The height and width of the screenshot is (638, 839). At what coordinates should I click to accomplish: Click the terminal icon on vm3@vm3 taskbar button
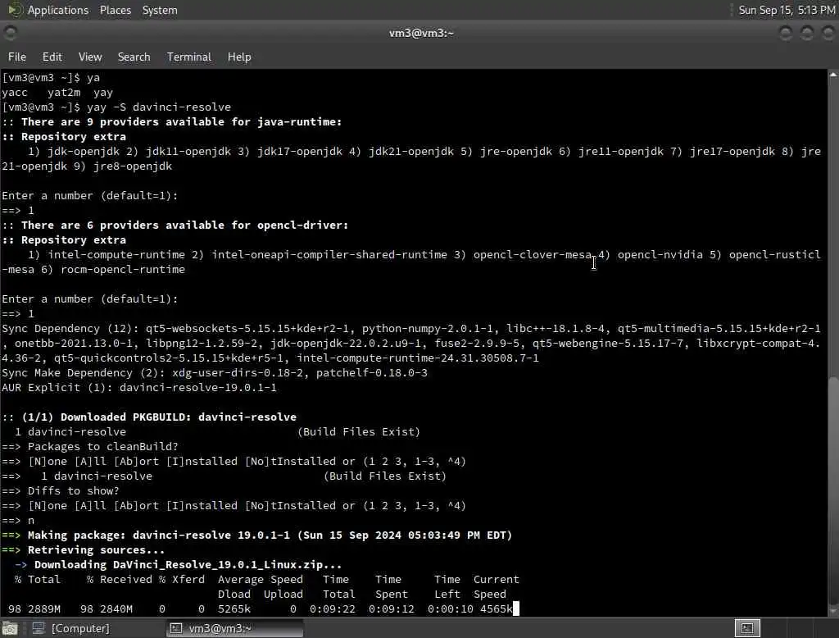tap(176, 628)
